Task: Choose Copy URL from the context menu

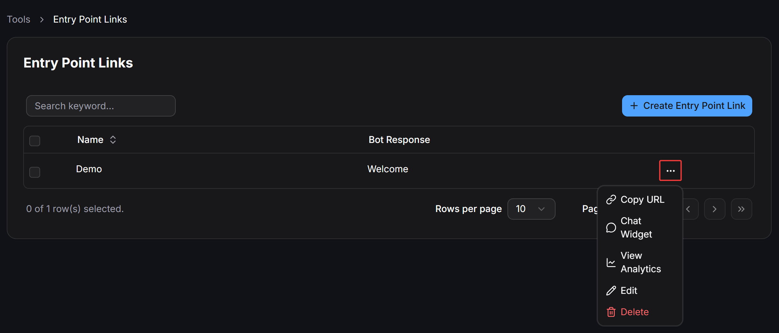Action: pyautogui.click(x=640, y=200)
